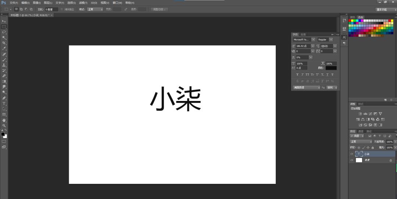397x199 pixels.
Task: Select the Eraser tool
Action: tap(4, 76)
